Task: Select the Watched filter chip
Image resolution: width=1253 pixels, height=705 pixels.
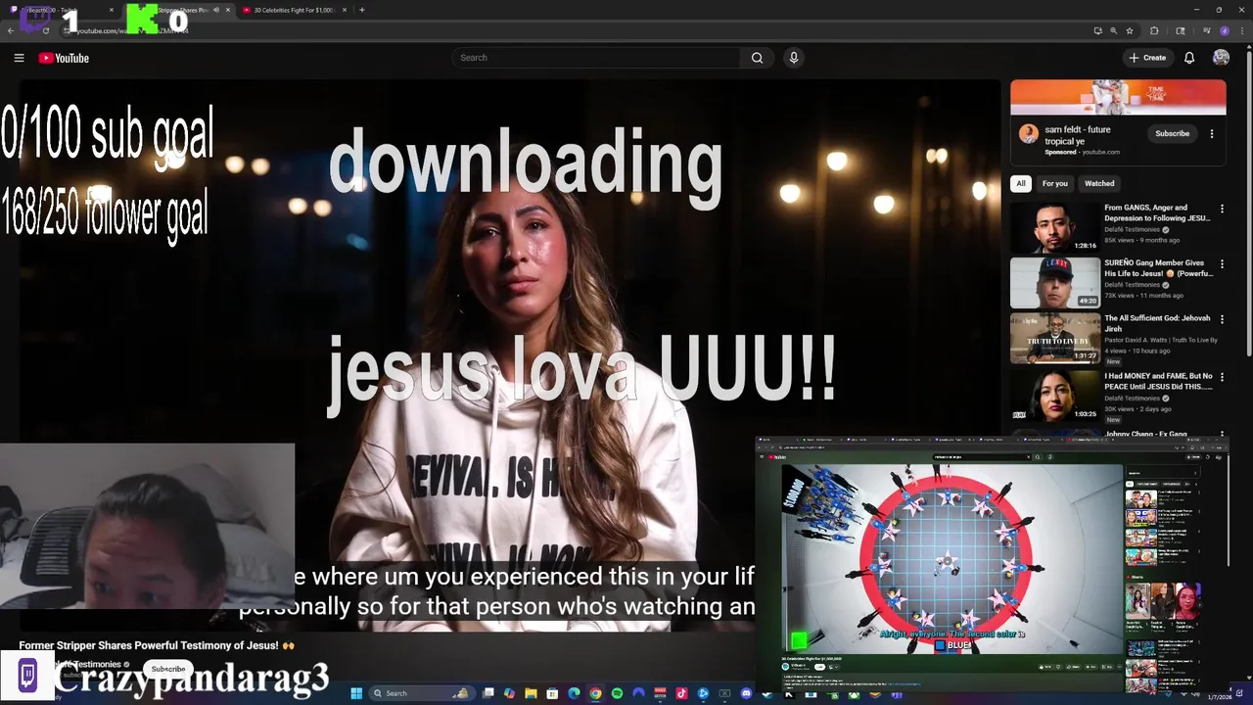Action: (x=1099, y=183)
